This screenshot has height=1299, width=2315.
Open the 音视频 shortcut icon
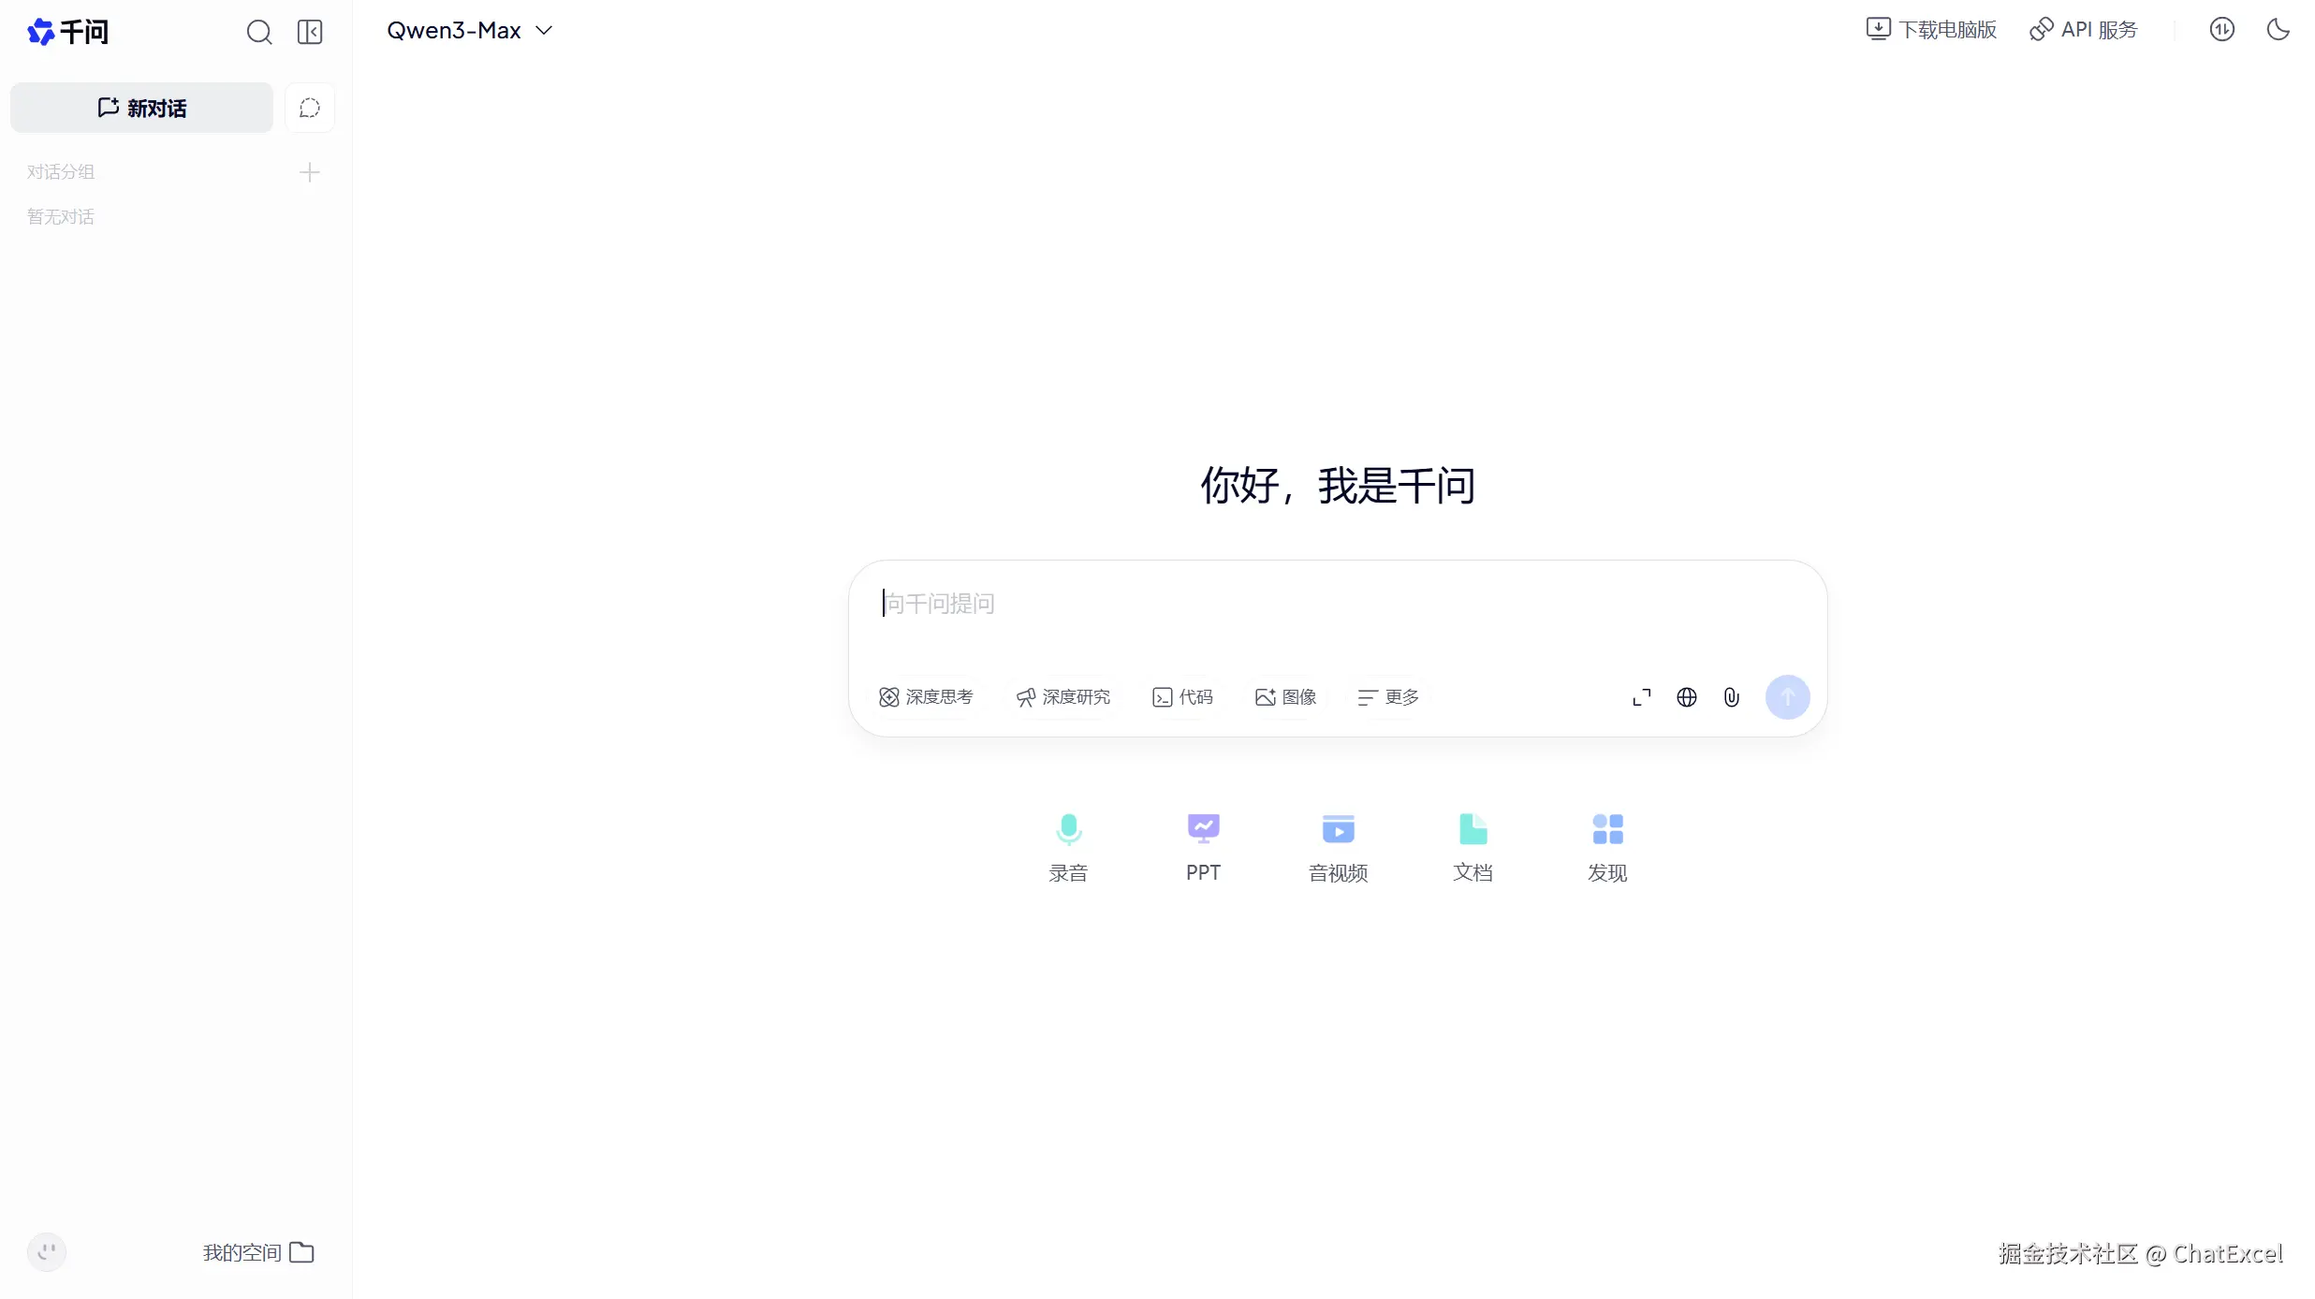click(x=1338, y=847)
